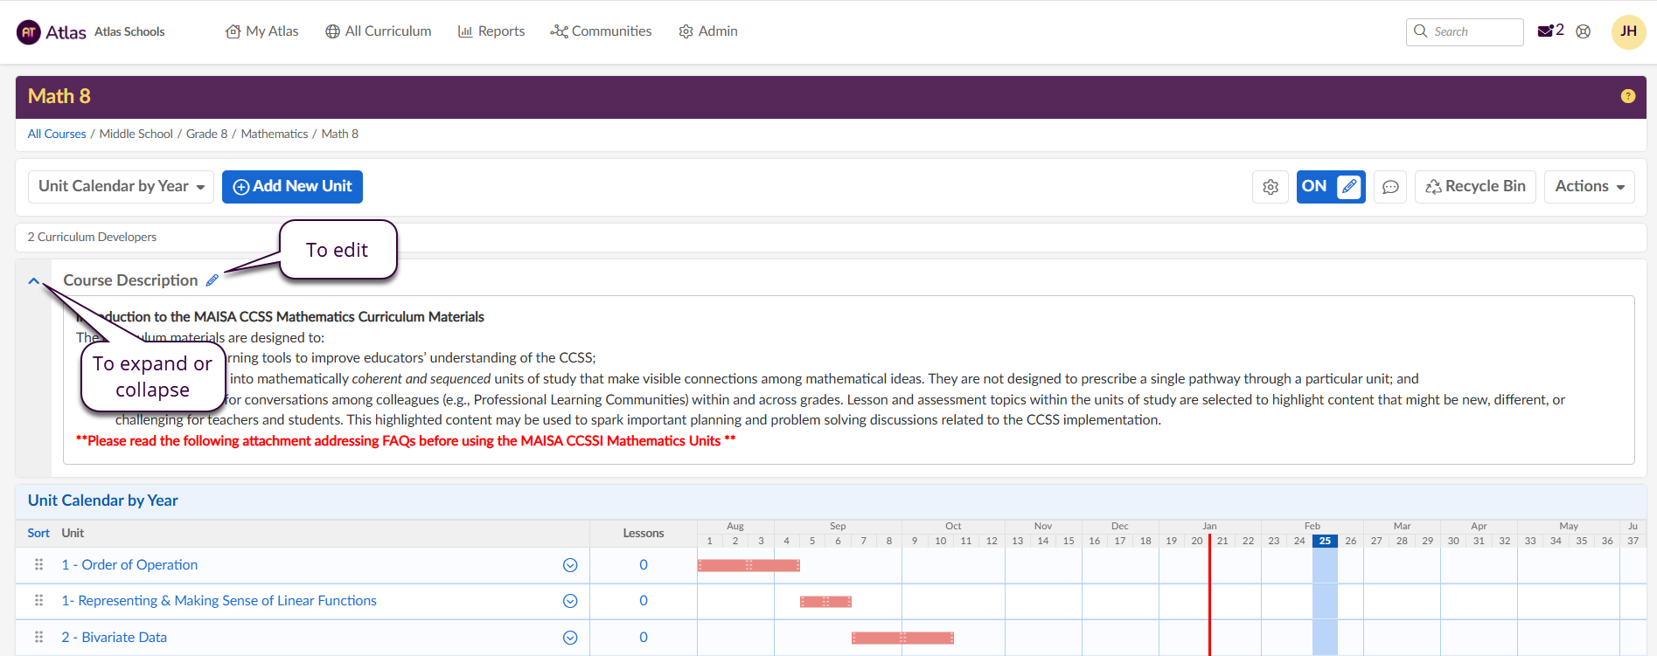The image size is (1657, 656).
Task: Open the Unit Calendar by Year dropdown
Action: pyautogui.click(x=121, y=187)
